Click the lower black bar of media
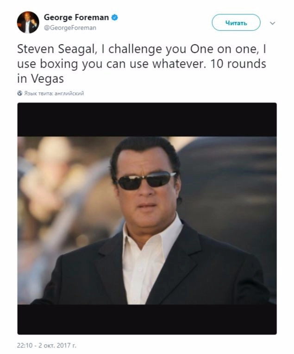294x354 pixels. click(147, 320)
